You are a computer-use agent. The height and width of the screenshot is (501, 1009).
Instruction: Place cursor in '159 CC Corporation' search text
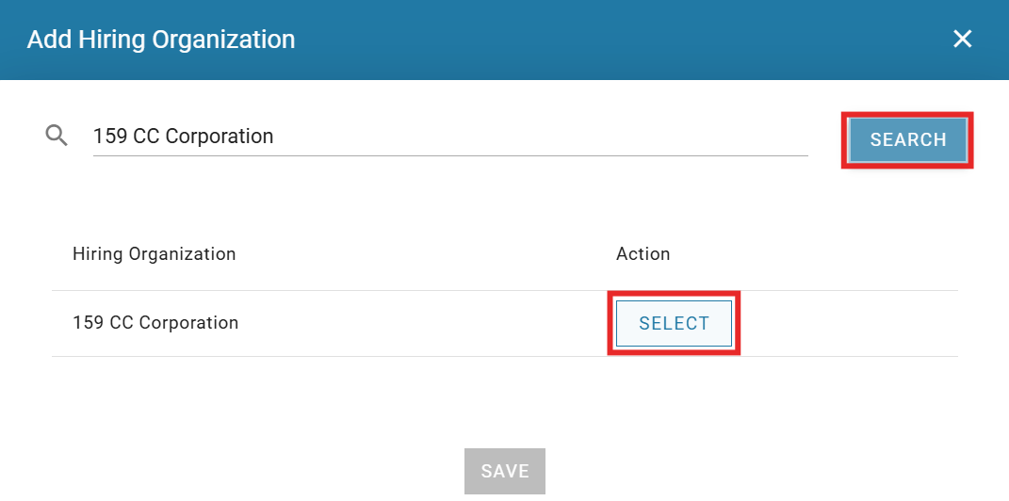183,137
